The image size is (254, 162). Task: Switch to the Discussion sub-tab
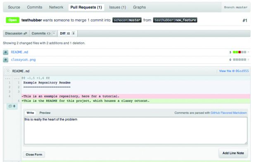[x=16, y=33]
